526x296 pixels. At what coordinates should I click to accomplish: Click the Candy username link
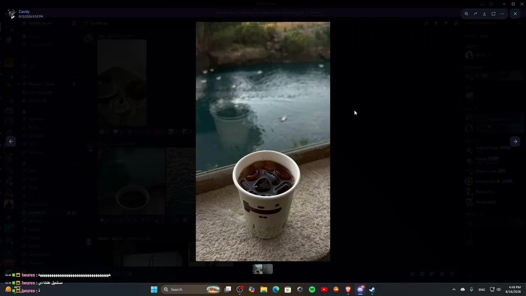(x=24, y=12)
